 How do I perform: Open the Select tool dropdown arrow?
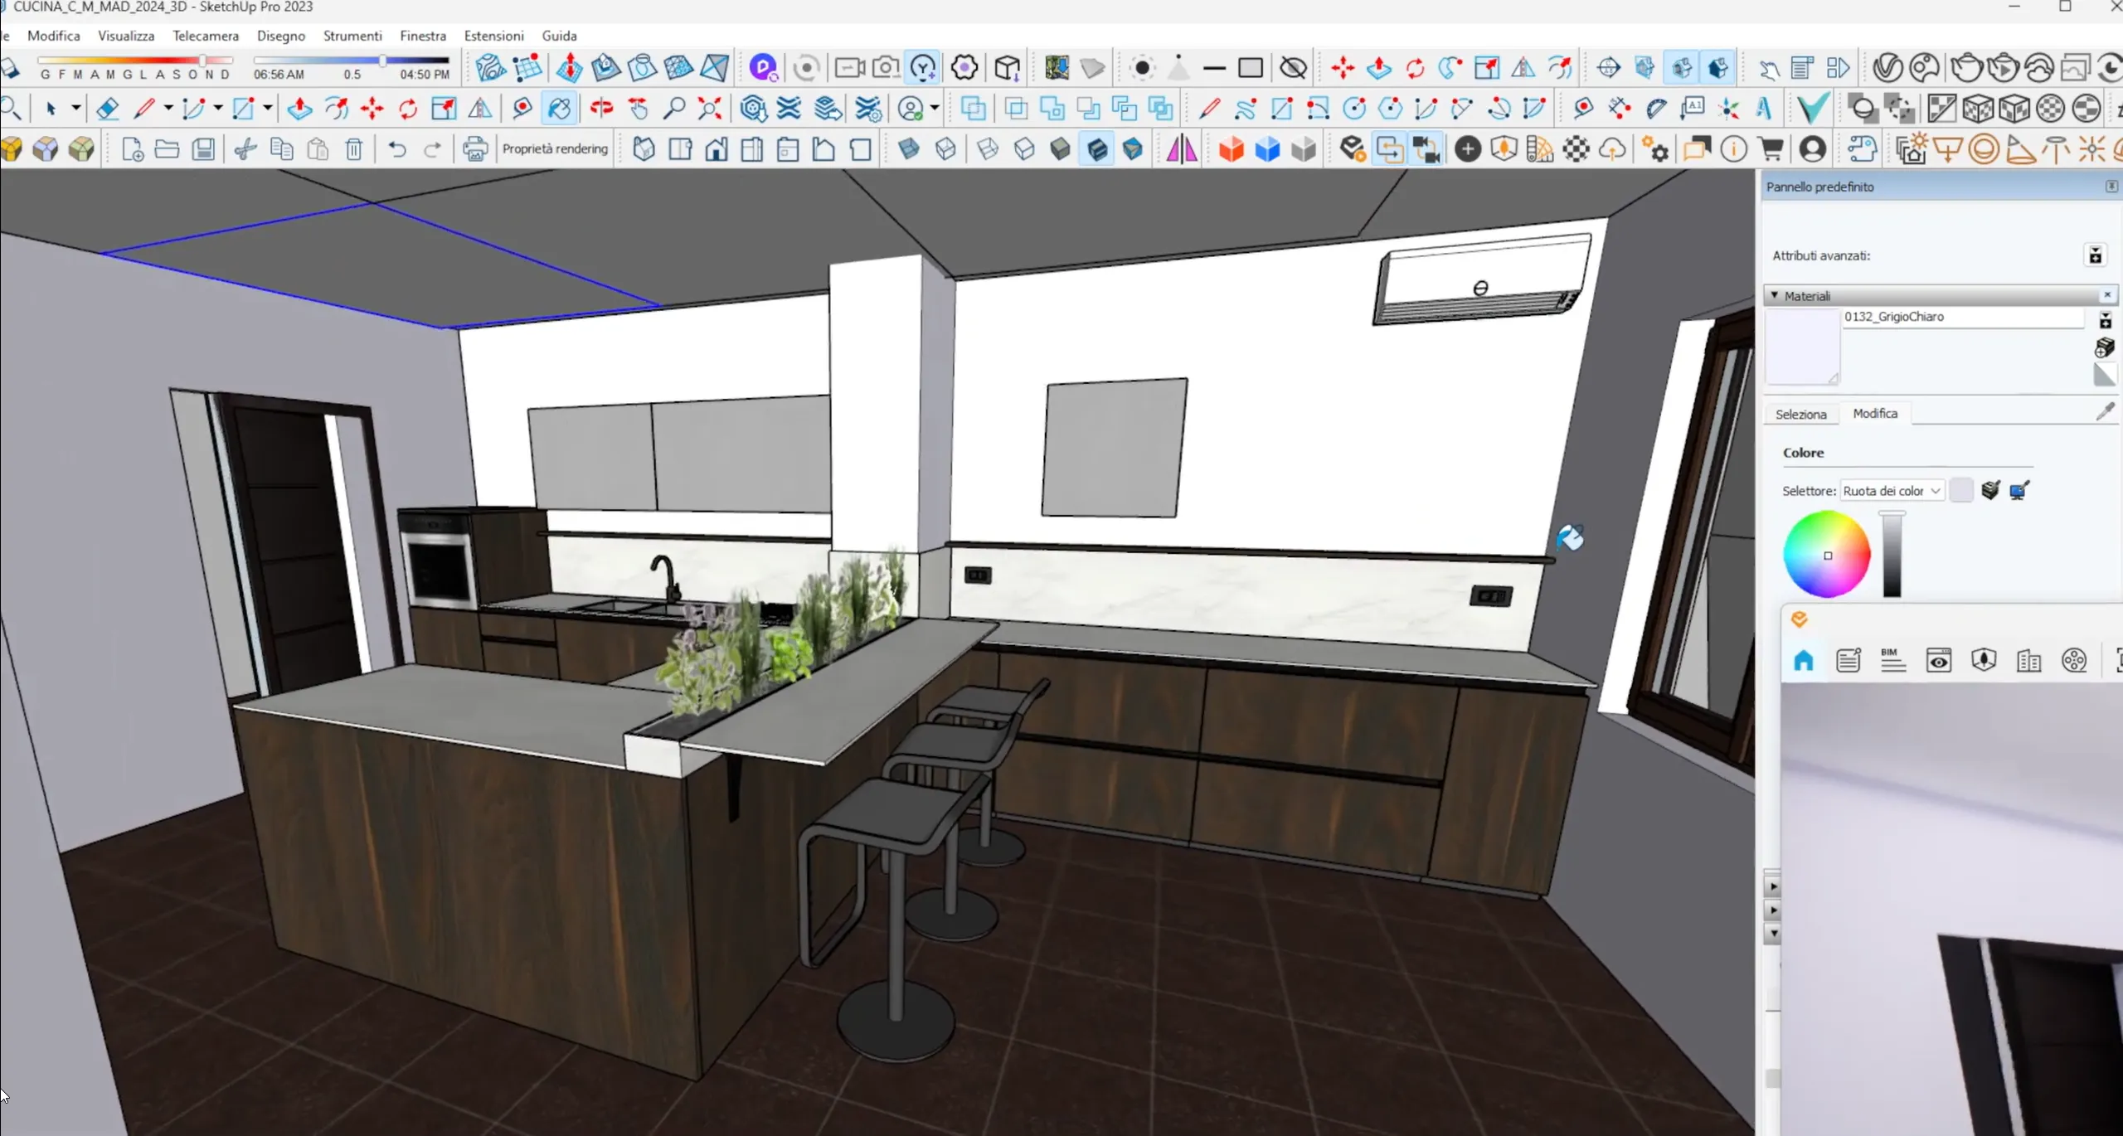[x=75, y=109]
